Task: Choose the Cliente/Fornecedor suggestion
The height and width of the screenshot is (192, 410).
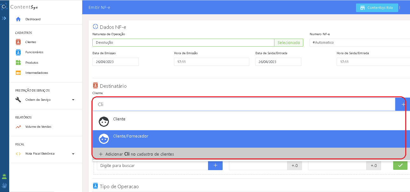Action: click(131, 136)
